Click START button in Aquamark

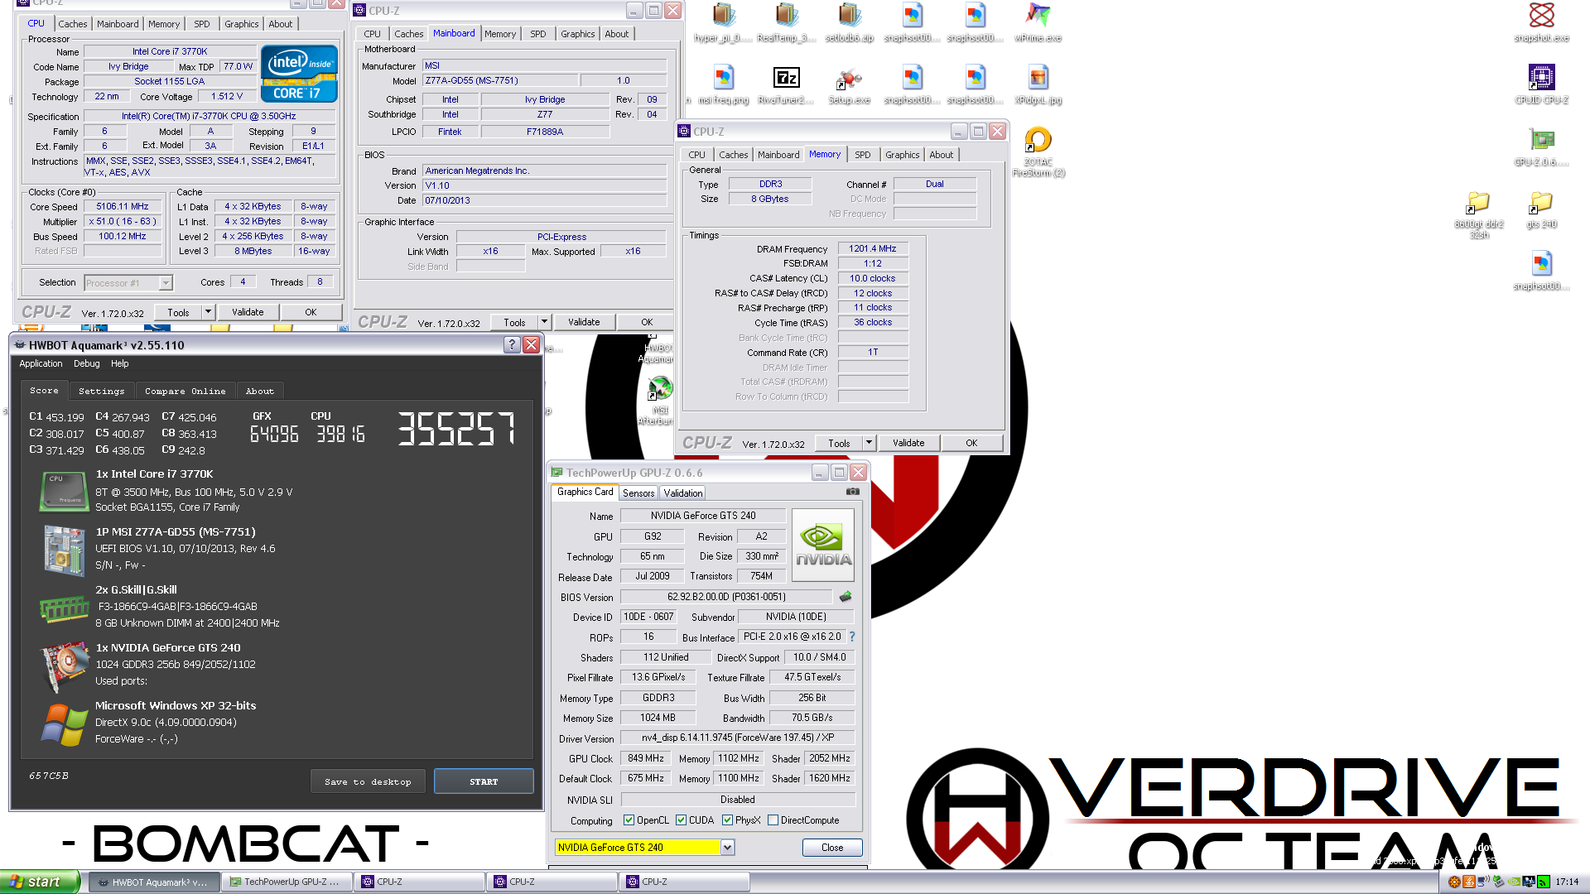pyautogui.click(x=484, y=781)
